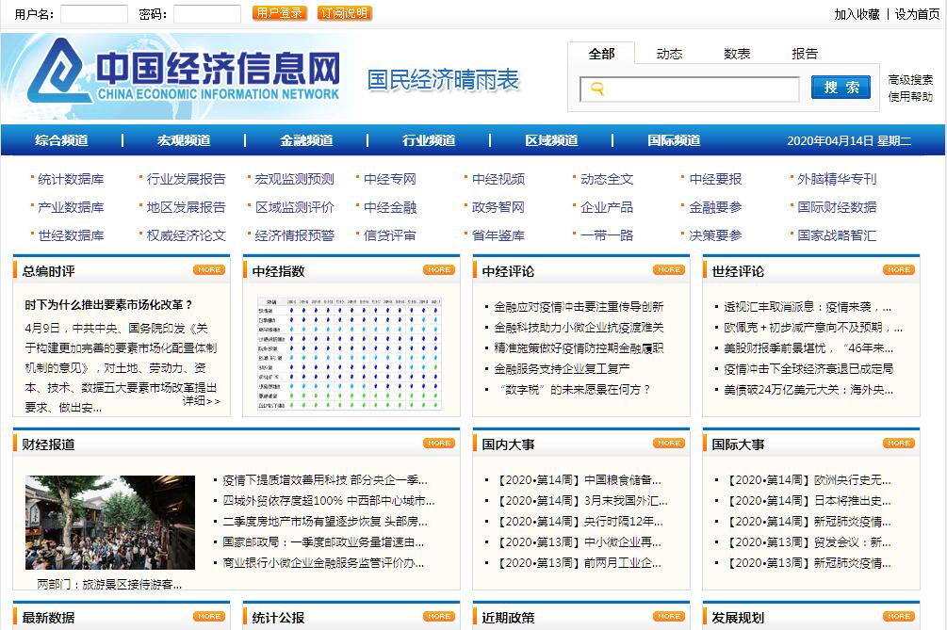Open the 财经报道 street photo thumbnail
Viewport: 947px width, 630px height.
[x=110, y=523]
